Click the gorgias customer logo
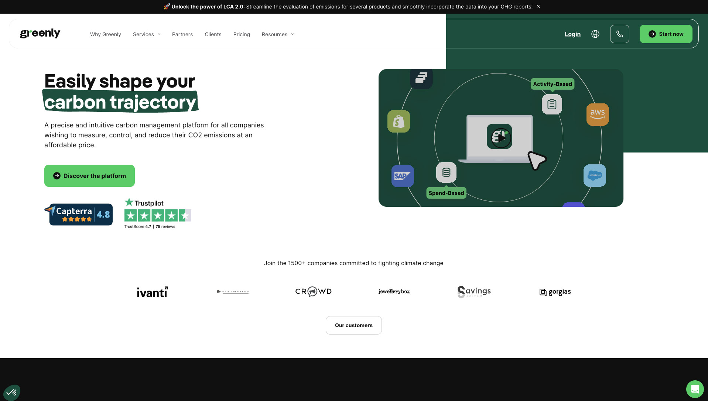This screenshot has height=401, width=708. pyautogui.click(x=555, y=292)
